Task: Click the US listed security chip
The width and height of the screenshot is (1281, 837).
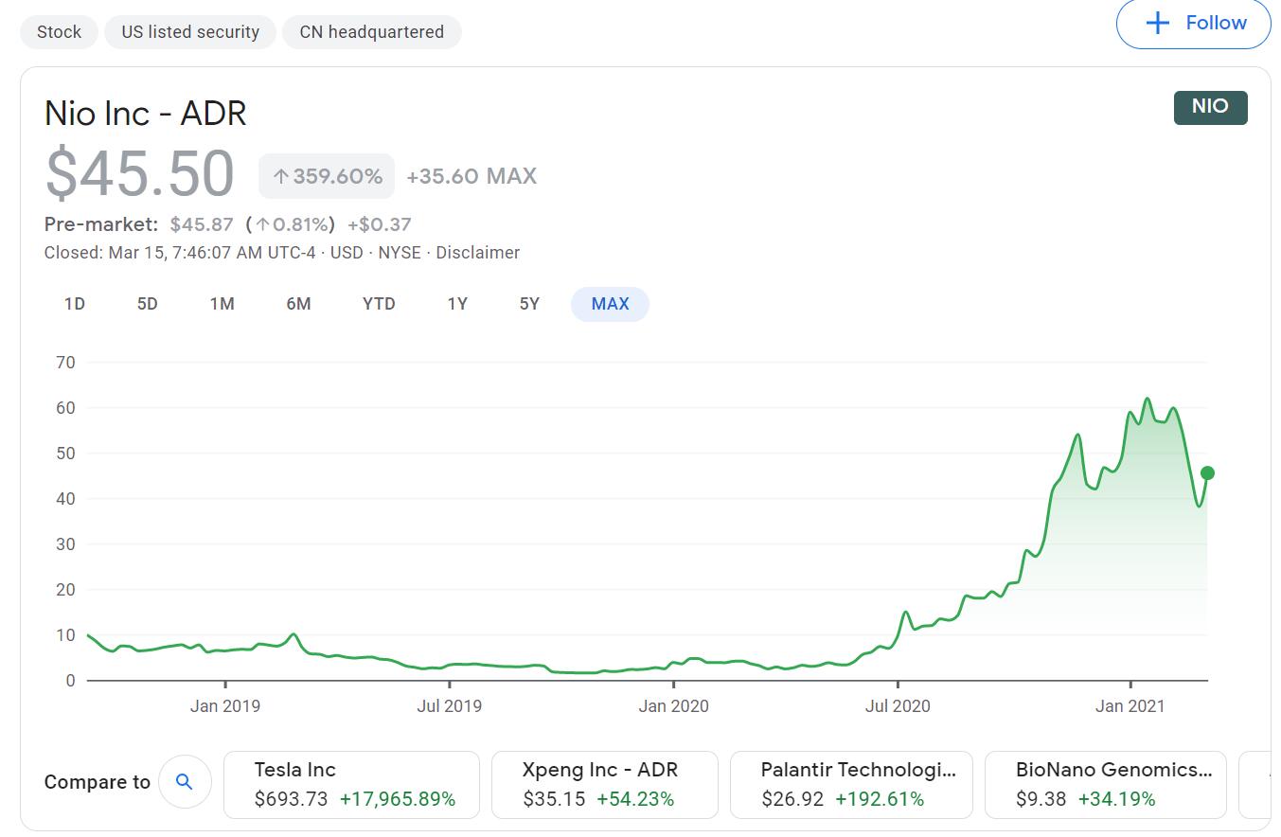Action: click(x=190, y=32)
